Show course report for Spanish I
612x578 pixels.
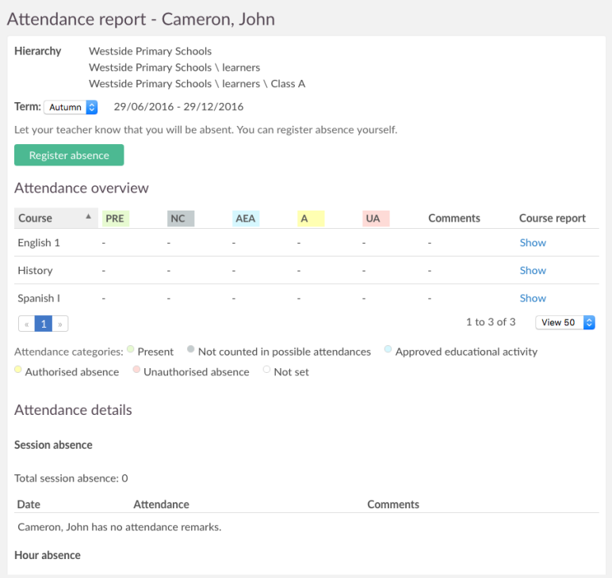coord(533,299)
